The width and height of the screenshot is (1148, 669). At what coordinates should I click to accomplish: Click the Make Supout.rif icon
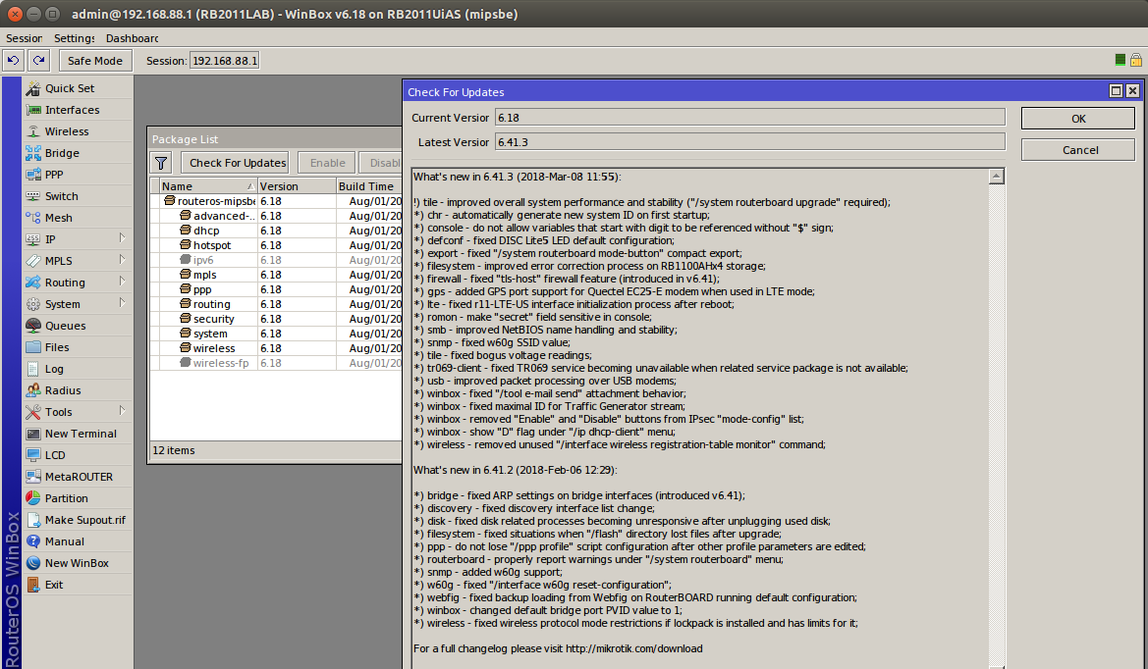(x=33, y=520)
